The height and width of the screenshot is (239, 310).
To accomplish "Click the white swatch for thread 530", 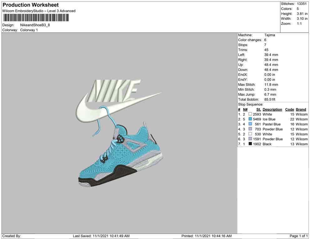I will click(250, 134).
